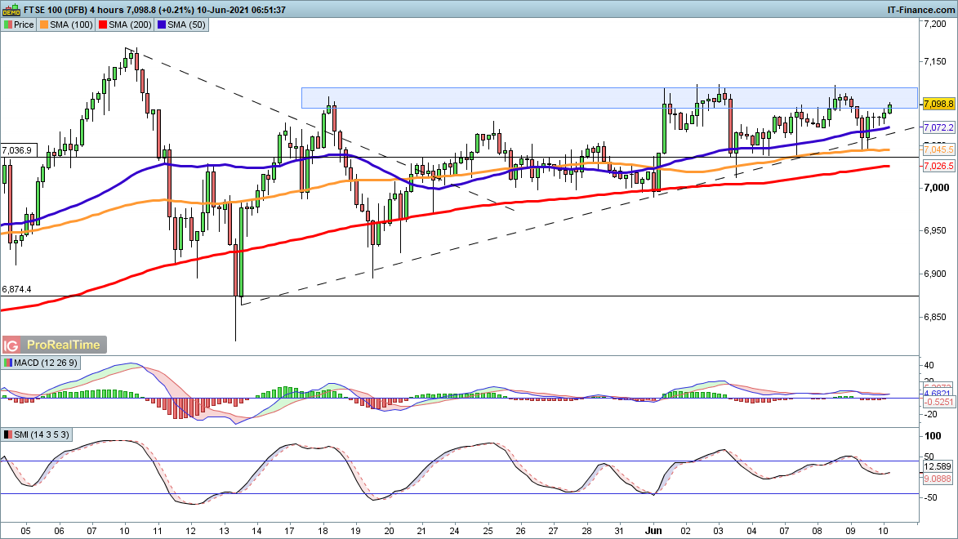
Task: Select the yellow 7,098.8 current price tag
Action: (x=938, y=105)
